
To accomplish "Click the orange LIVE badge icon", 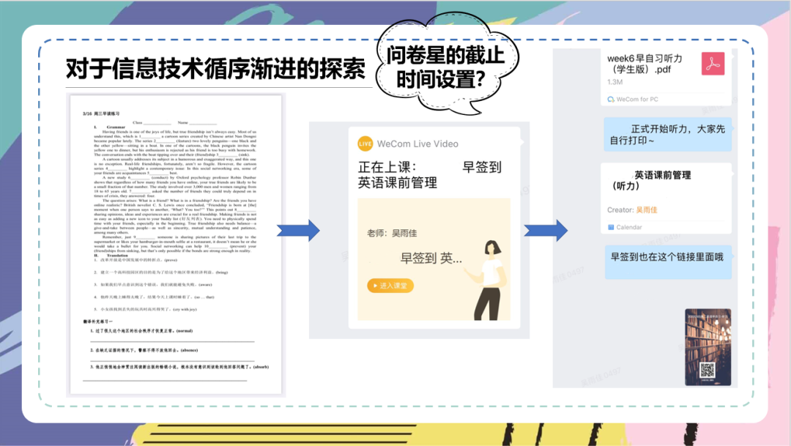I will tap(365, 144).
